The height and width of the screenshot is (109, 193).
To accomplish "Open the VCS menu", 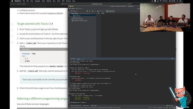I will click(63, 1).
